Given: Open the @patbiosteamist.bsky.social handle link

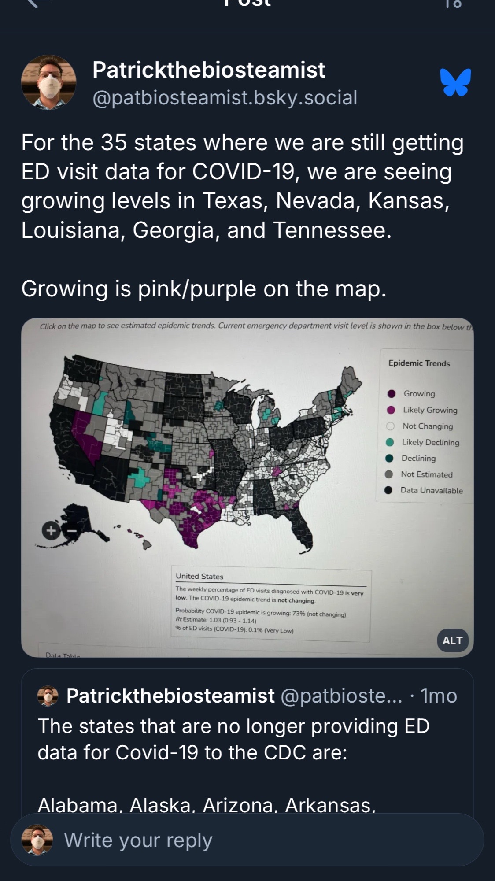Looking at the screenshot, I should coord(225,98).
